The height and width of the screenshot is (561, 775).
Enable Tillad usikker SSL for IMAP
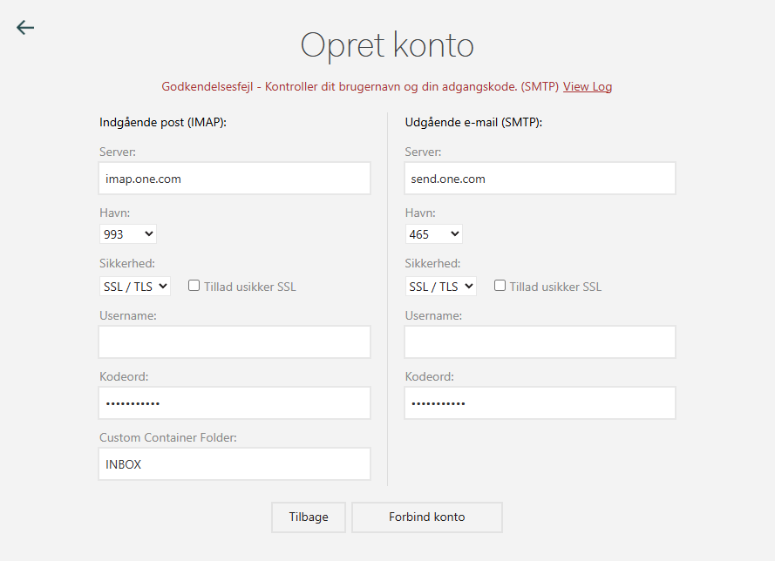(194, 286)
